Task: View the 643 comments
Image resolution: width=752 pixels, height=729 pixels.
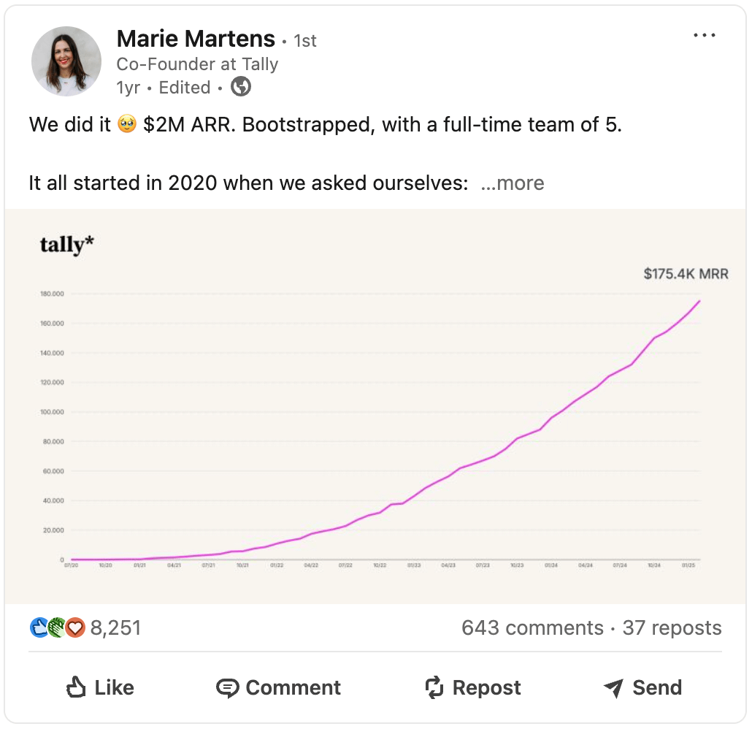Action: [x=532, y=627]
